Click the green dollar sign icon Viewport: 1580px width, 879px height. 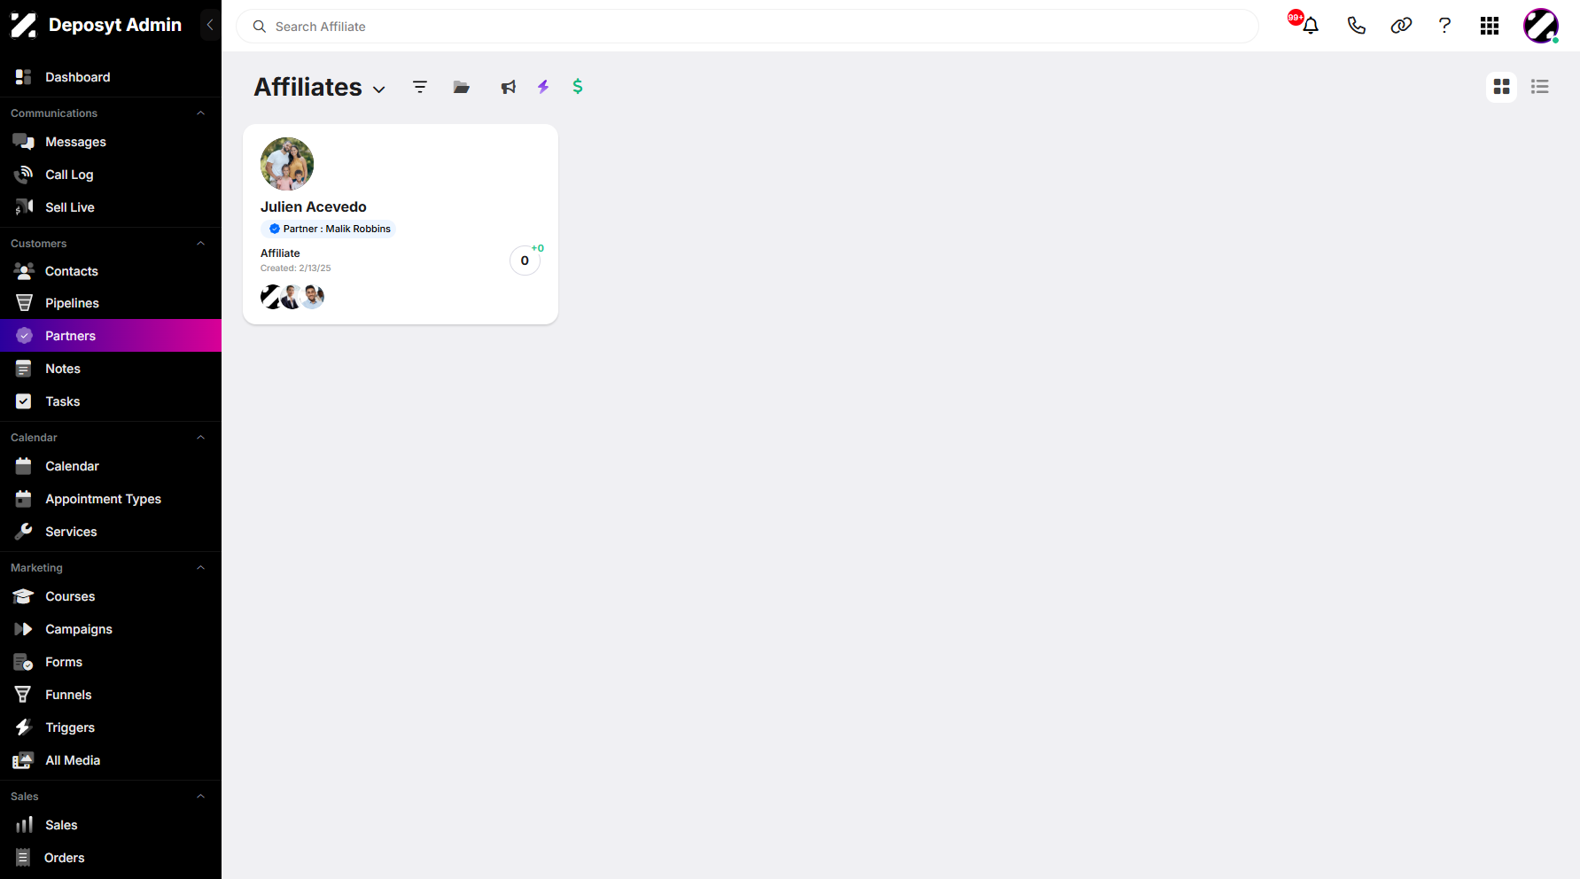(x=578, y=86)
